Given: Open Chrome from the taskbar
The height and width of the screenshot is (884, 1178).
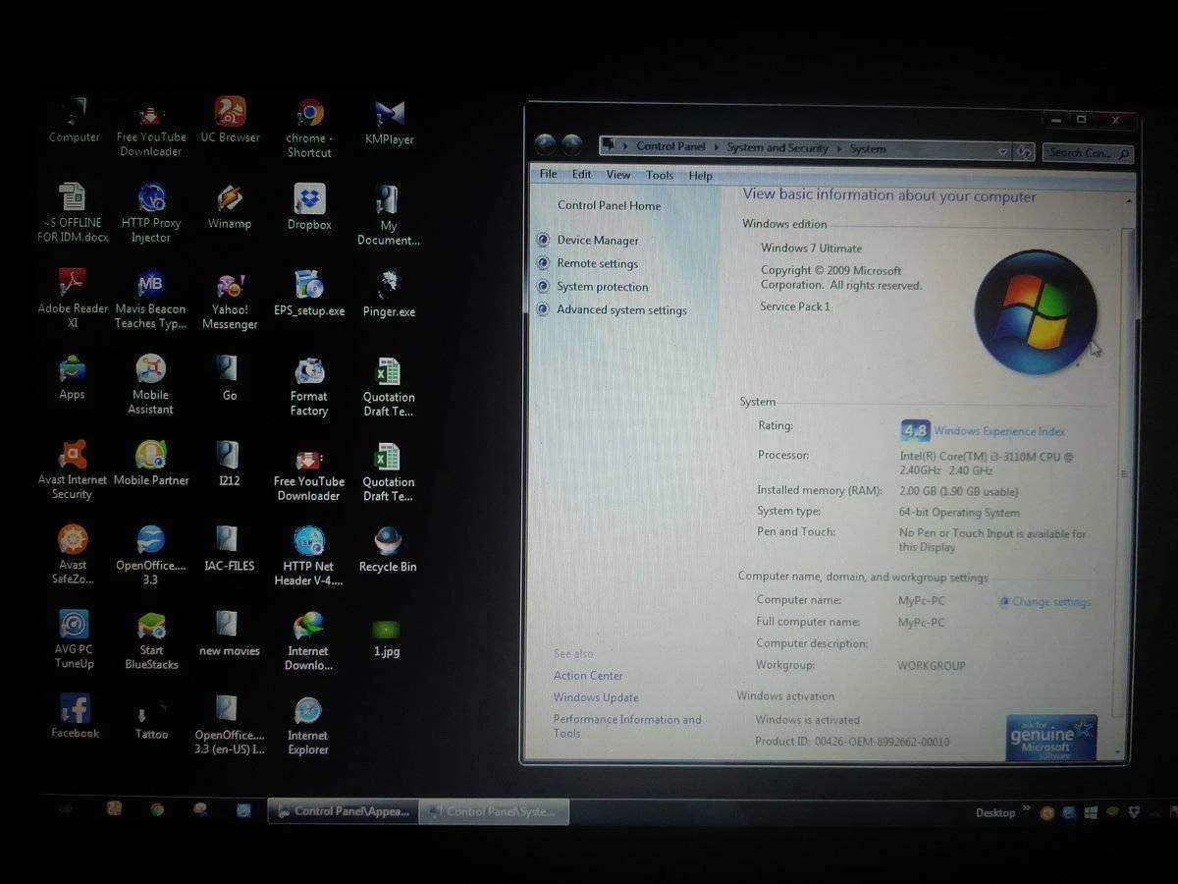Looking at the screenshot, I should [157, 809].
